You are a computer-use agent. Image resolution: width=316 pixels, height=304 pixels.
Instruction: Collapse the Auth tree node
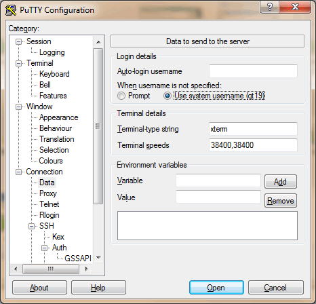[45, 248]
